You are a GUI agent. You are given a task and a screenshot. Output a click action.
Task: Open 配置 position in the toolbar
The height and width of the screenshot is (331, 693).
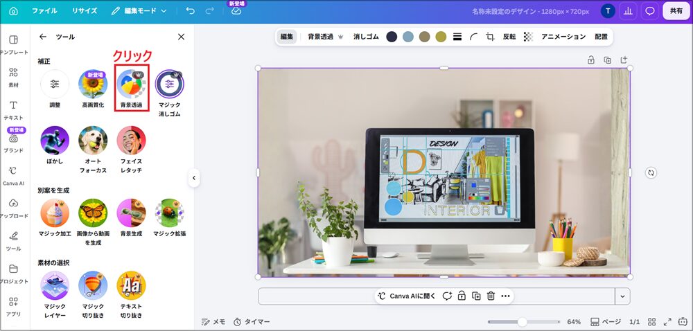pyautogui.click(x=601, y=37)
